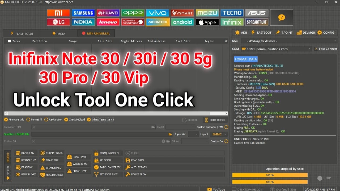Enable the Format All option
This screenshot has height=191, width=340.
(x=34, y=120)
